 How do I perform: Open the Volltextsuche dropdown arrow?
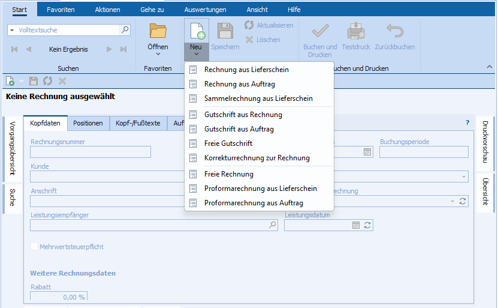tap(13, 30)
